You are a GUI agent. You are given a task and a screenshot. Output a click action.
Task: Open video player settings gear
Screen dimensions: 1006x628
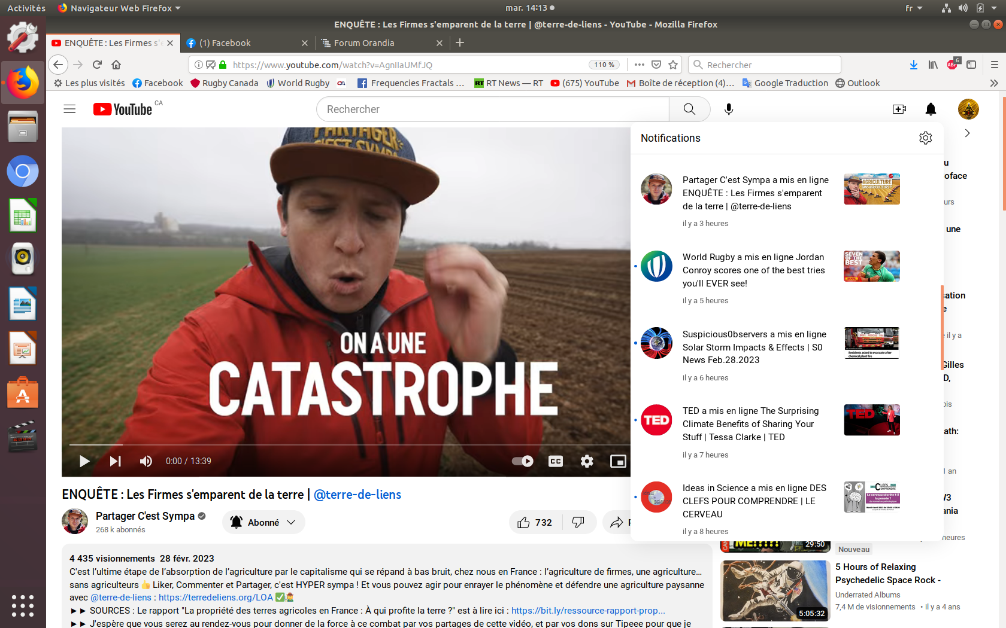587,461
